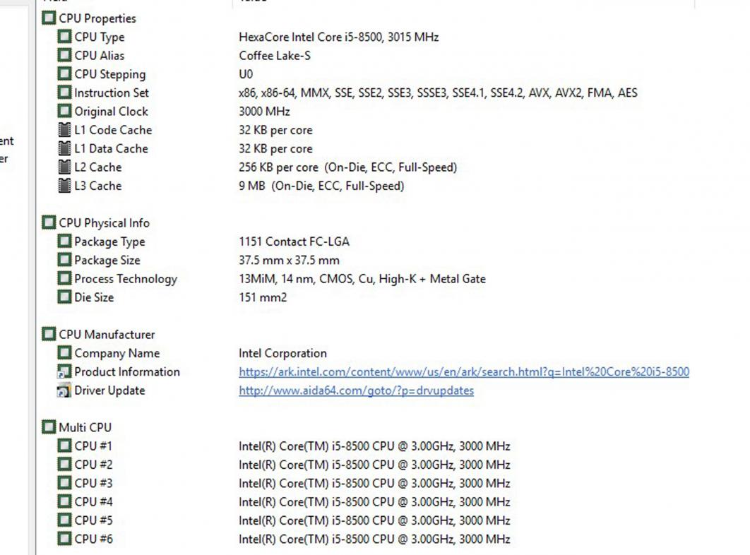Click the CPU Physical Info section icon

click(x=49, y=222)
